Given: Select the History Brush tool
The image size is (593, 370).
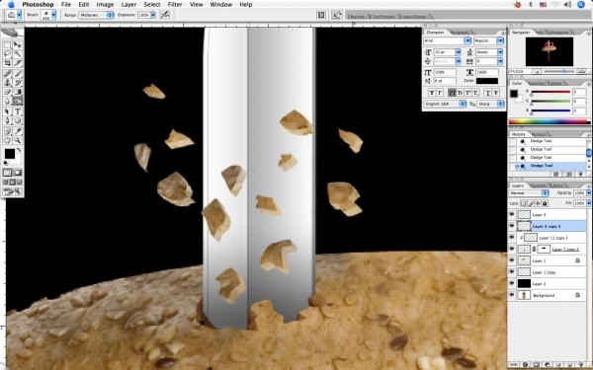Looking at the screenshot, I should [x=18, y=83].
